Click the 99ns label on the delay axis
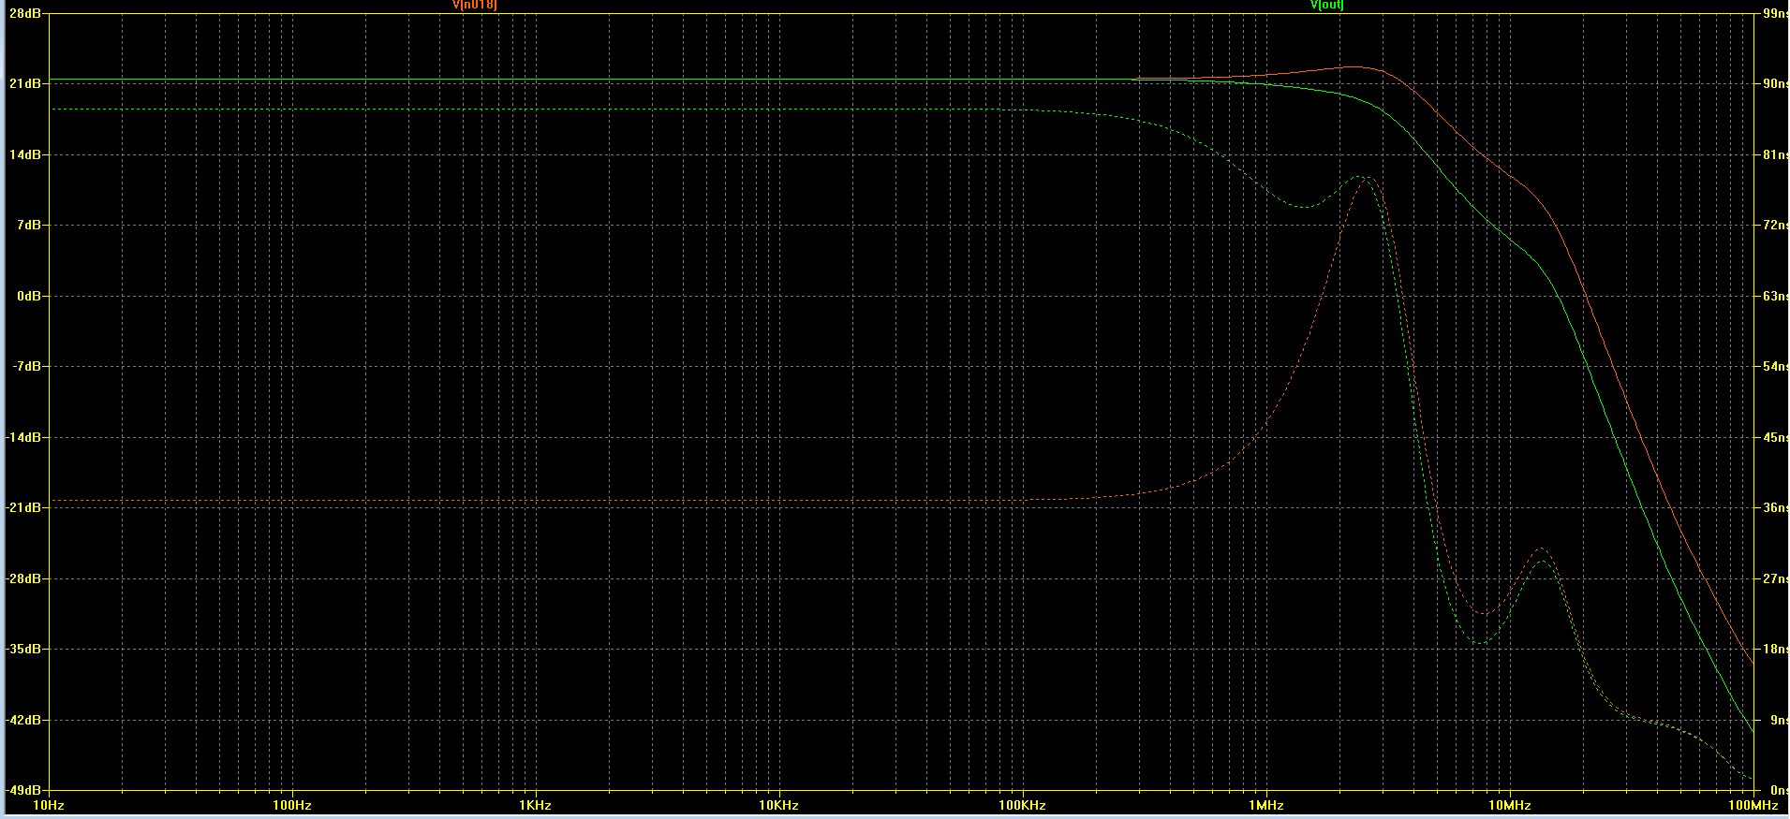1790x819 pixels. click(1775, 13)
